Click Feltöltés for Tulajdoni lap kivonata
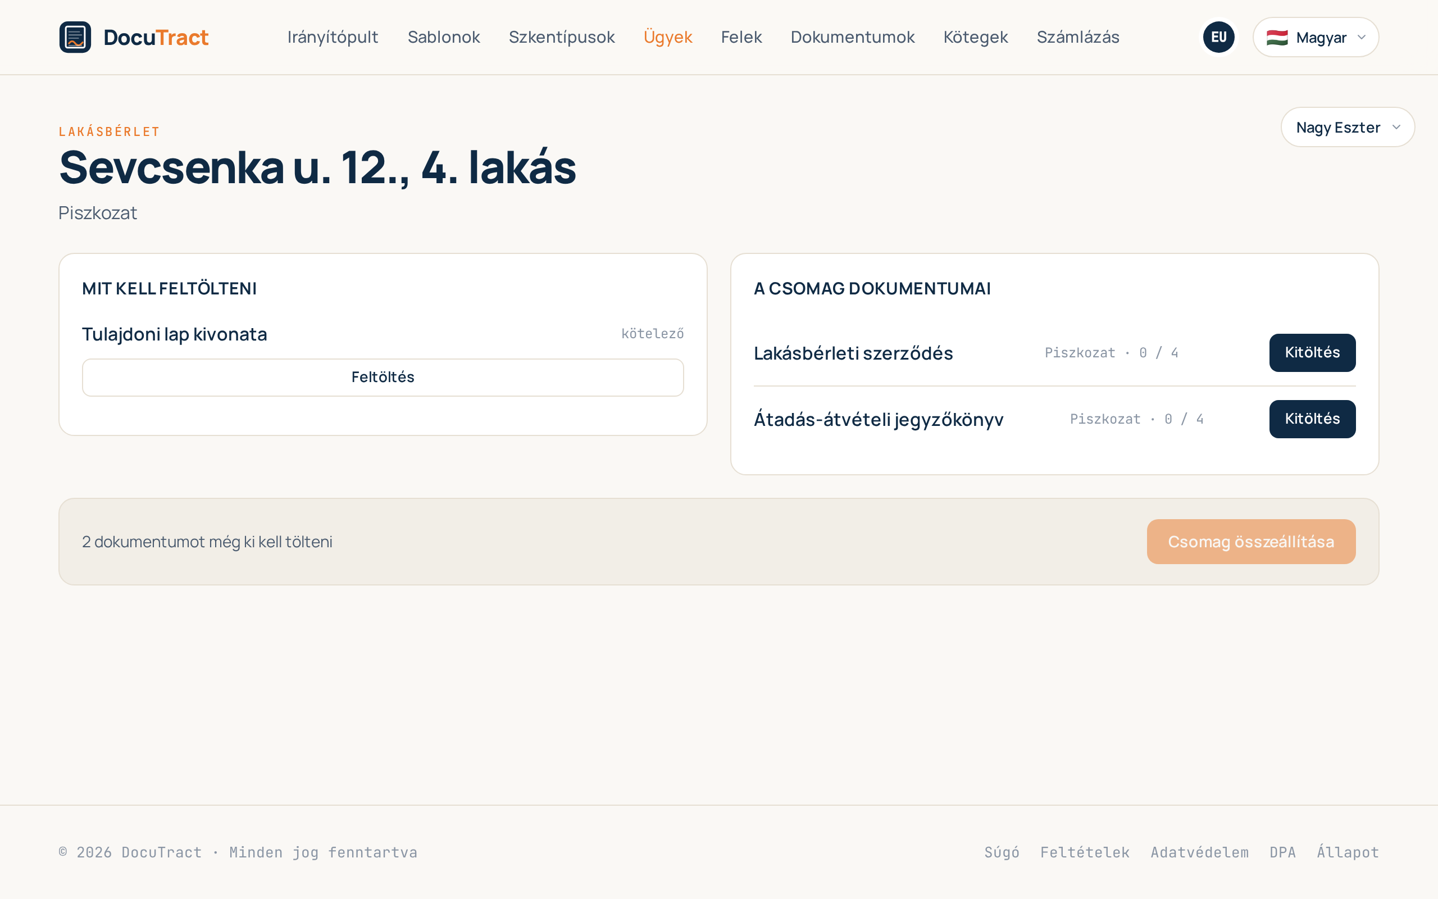Image resolution: width=1438 pixels, height=899 pixels. tap(383, 378)
